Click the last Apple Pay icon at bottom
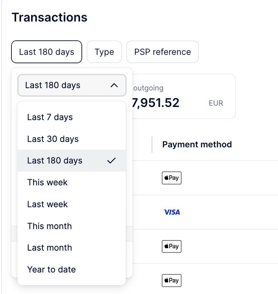 171,281
